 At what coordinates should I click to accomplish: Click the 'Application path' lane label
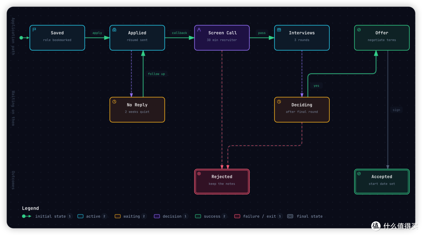pos(13,36)
